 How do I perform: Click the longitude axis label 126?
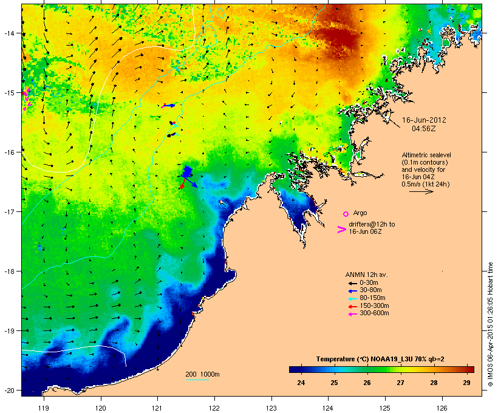click(x=442, y=408)
